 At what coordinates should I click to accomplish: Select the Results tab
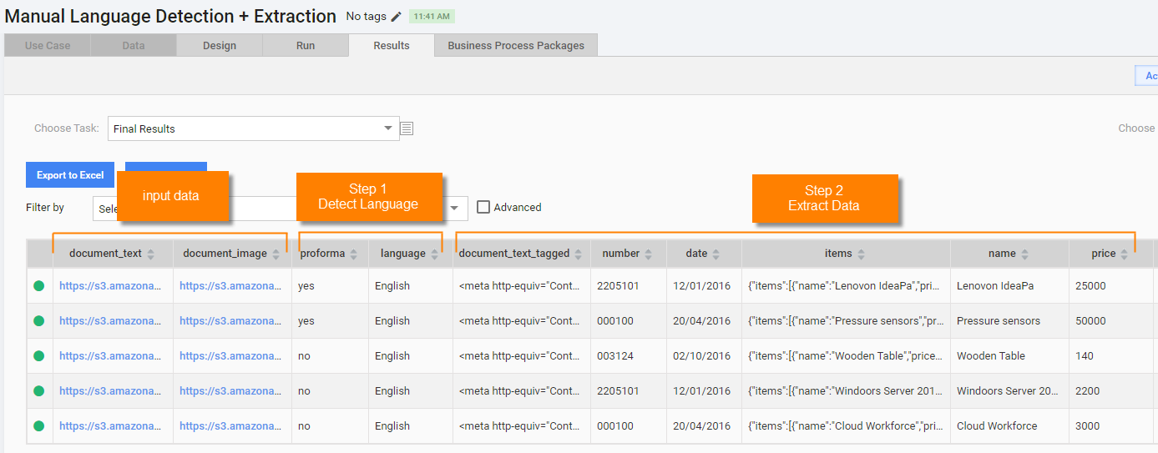(392, 45)
